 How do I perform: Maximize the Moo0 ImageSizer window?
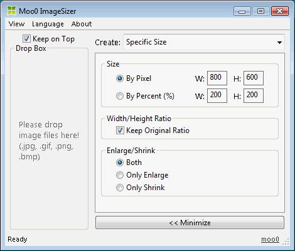[x=260, y=11]
